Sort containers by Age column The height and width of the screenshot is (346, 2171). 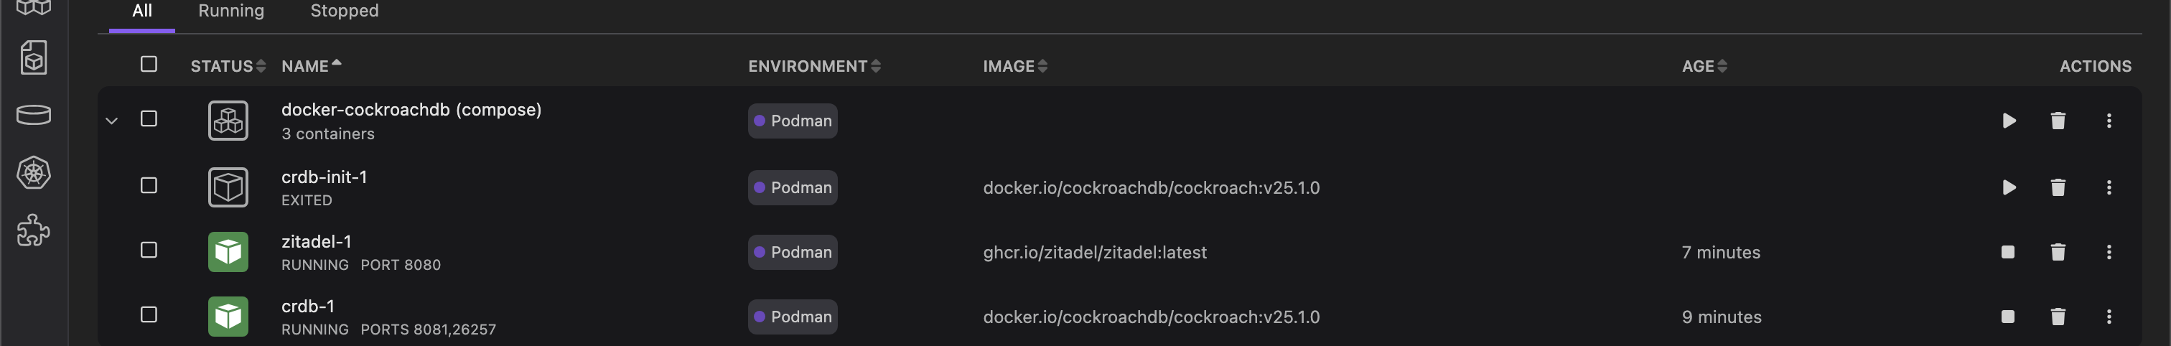tap(1703, 67)
